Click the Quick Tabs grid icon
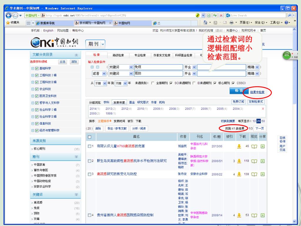Viewport: 301px width, 226px height. click(29, 23)
